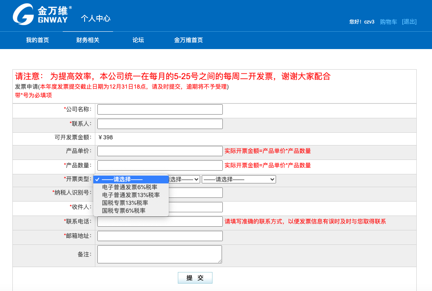Select the checked ——请选择—— option
The image size is (432, 291).
(122, 179)
